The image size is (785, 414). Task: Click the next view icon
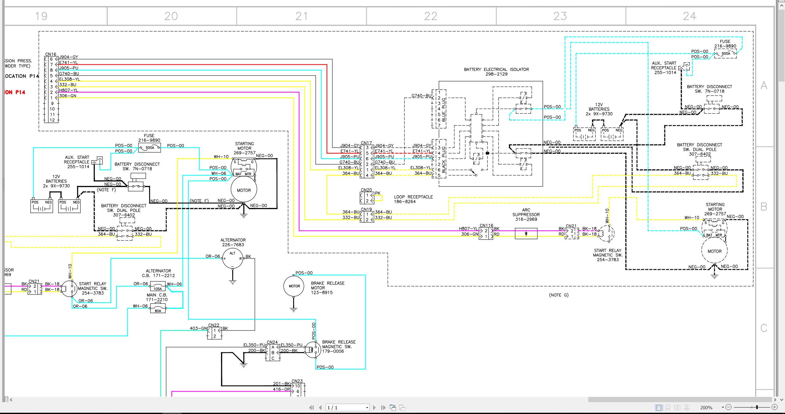[x=402, y=407]
